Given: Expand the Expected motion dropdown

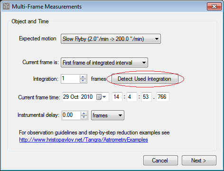Looking at the screenshot, I should pos(111,39).
